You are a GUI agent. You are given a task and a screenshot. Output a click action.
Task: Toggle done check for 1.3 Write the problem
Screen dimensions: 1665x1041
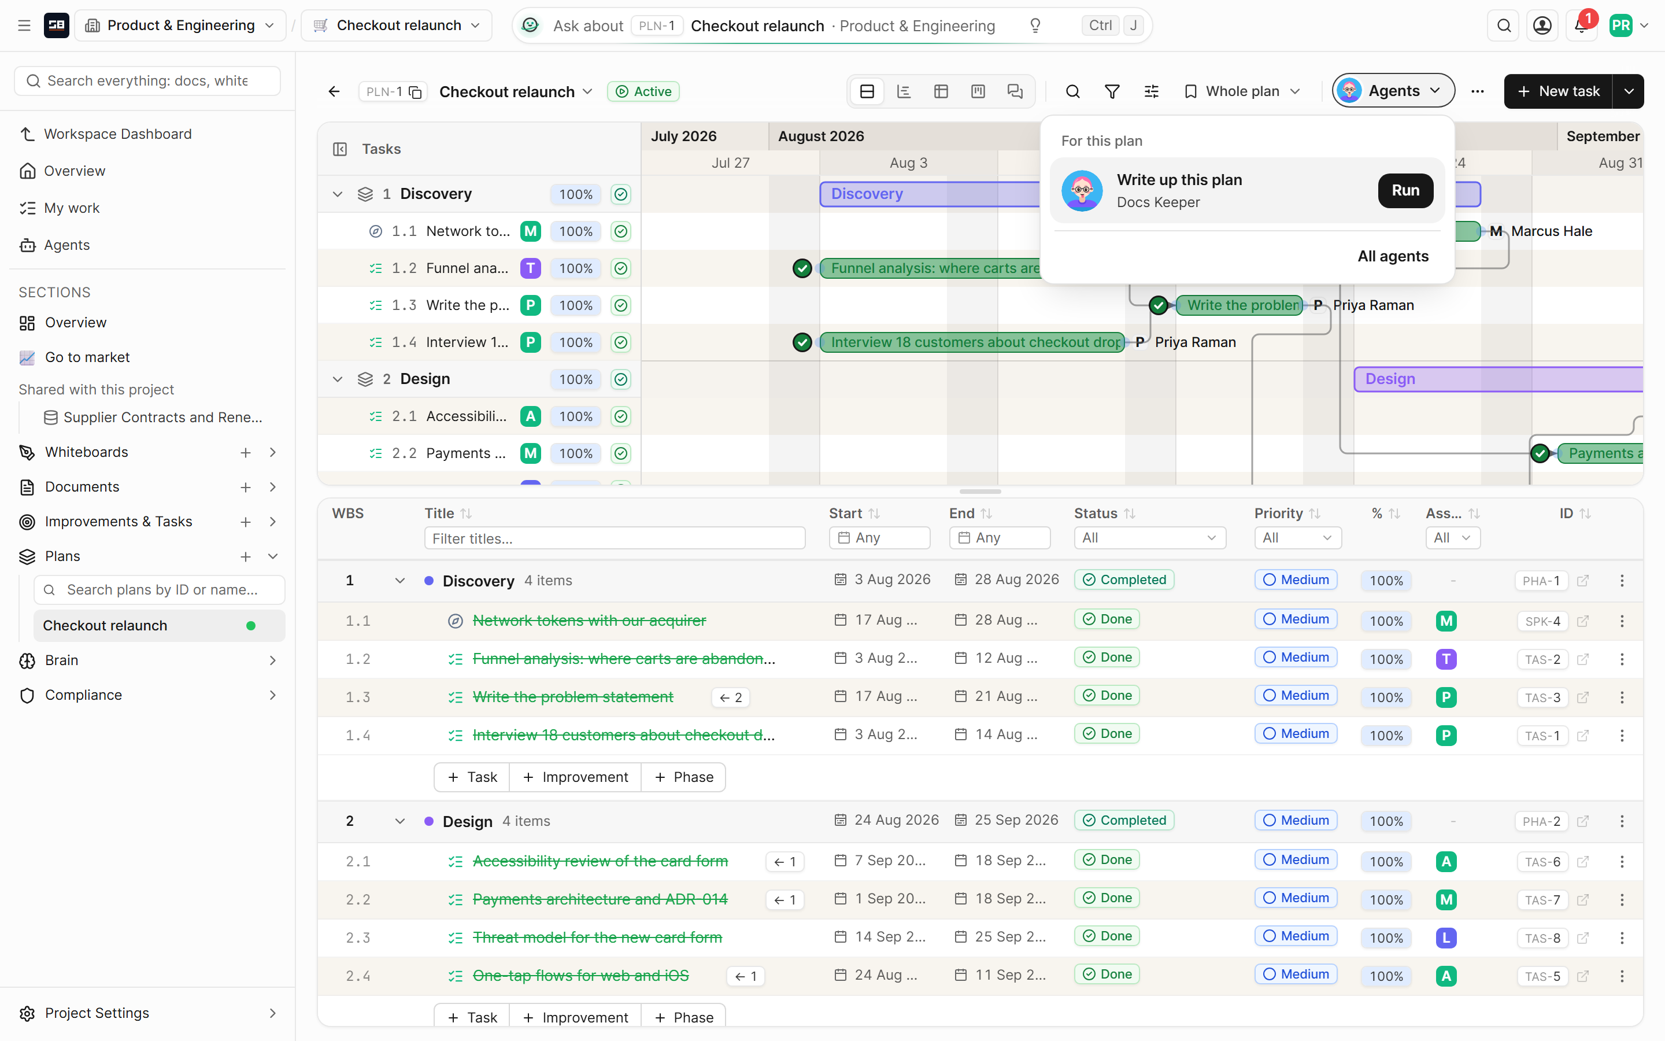620,306
